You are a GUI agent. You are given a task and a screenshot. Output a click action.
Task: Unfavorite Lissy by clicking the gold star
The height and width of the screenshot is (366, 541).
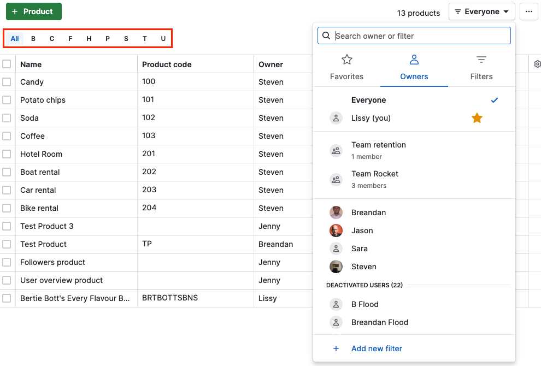tap(477, 117)
